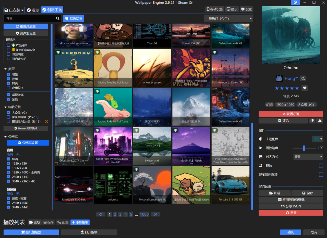Collapse the 年龄分级 section
Image resolution: width=327 pixels, height=238 pixels.
click(x=6, y=107)
